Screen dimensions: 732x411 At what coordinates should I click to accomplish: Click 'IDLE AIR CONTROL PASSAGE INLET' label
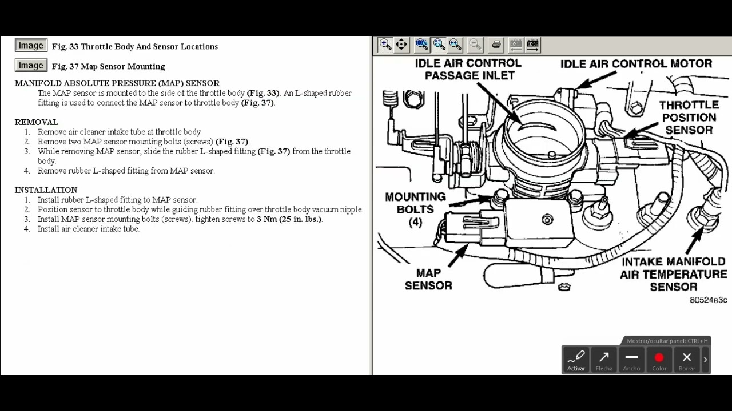coord(468,70)
